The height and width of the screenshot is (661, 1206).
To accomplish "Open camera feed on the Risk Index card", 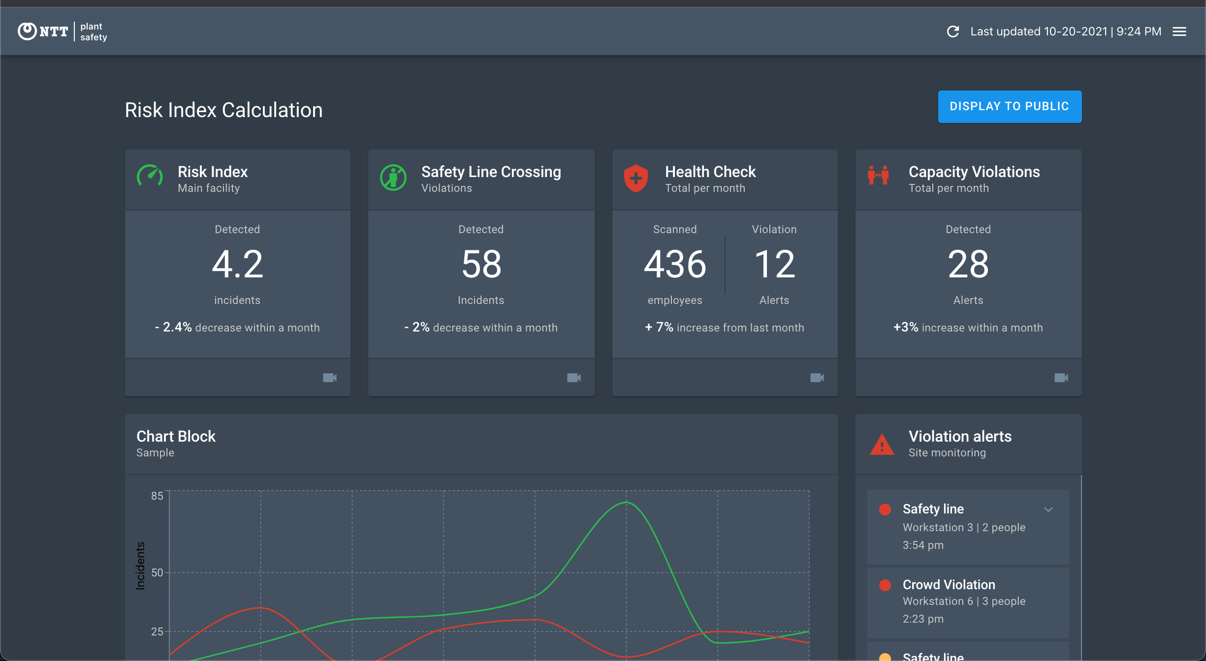I will pos(330,378).
